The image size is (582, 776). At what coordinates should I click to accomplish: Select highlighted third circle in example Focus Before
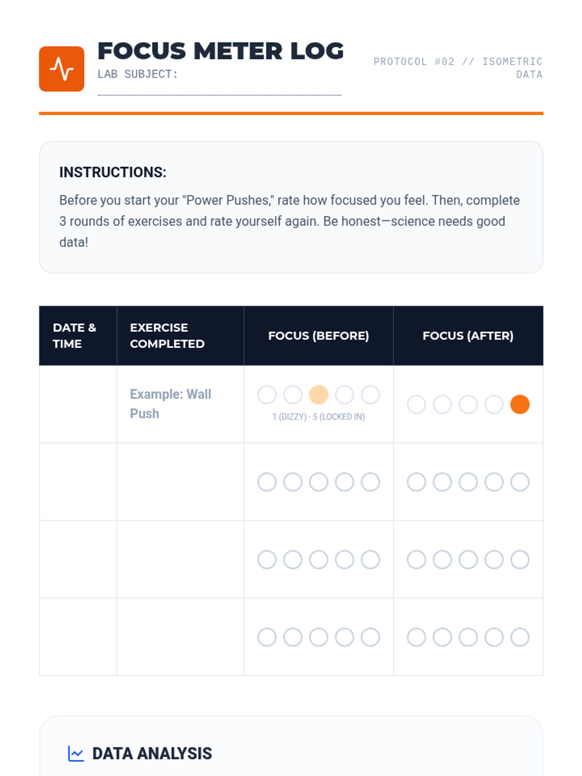click(x=319, y=395)
